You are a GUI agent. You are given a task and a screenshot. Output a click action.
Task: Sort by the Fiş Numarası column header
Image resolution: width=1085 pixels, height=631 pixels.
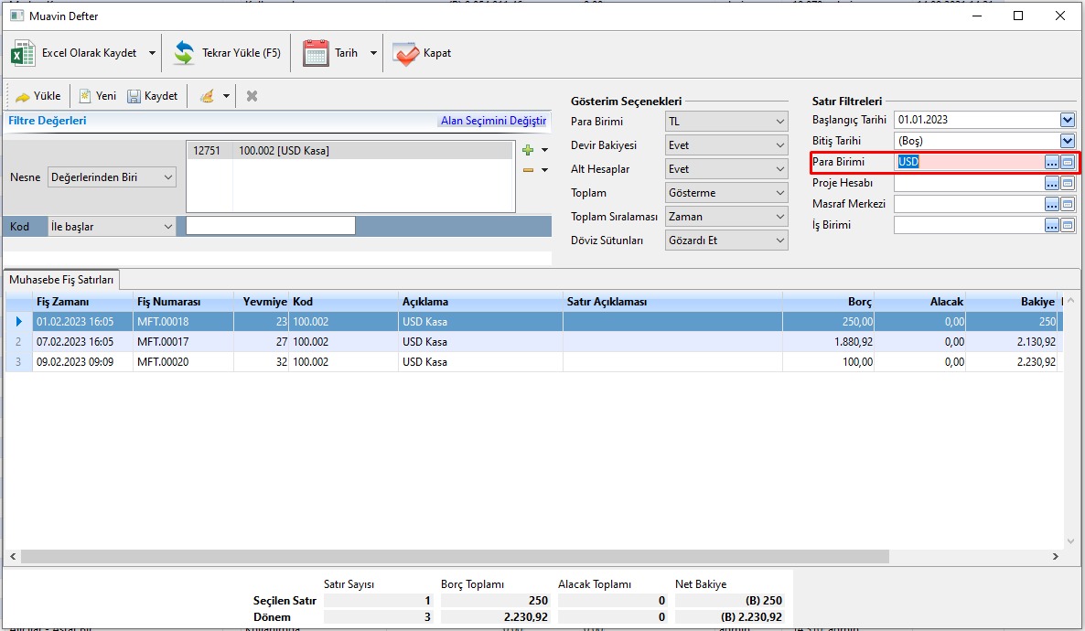[x=183, y=302]
